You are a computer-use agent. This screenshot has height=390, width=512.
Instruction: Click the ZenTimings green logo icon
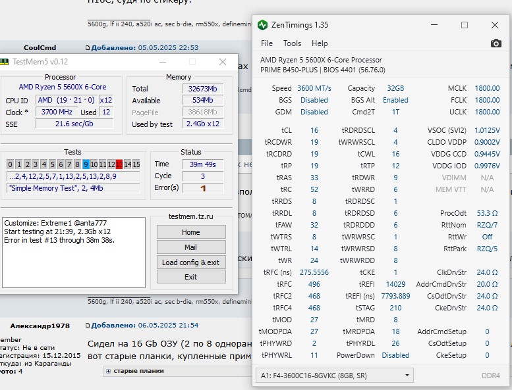click(x=262, y=25)
